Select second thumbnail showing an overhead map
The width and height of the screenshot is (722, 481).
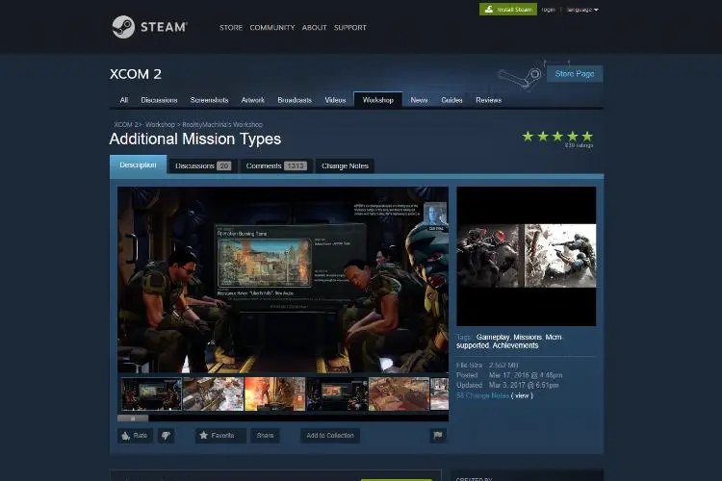(x=213, y=394)
